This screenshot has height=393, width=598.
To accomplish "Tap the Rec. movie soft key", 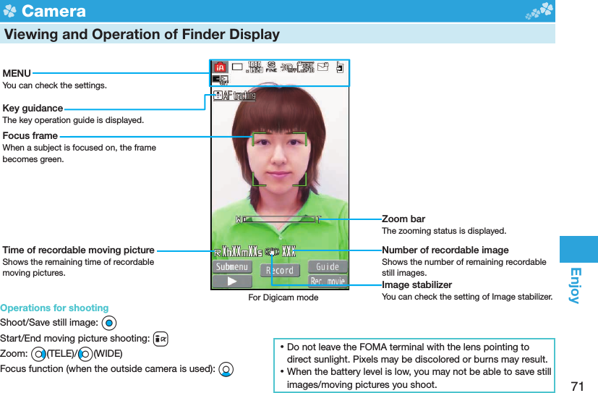I will (328, 282).
